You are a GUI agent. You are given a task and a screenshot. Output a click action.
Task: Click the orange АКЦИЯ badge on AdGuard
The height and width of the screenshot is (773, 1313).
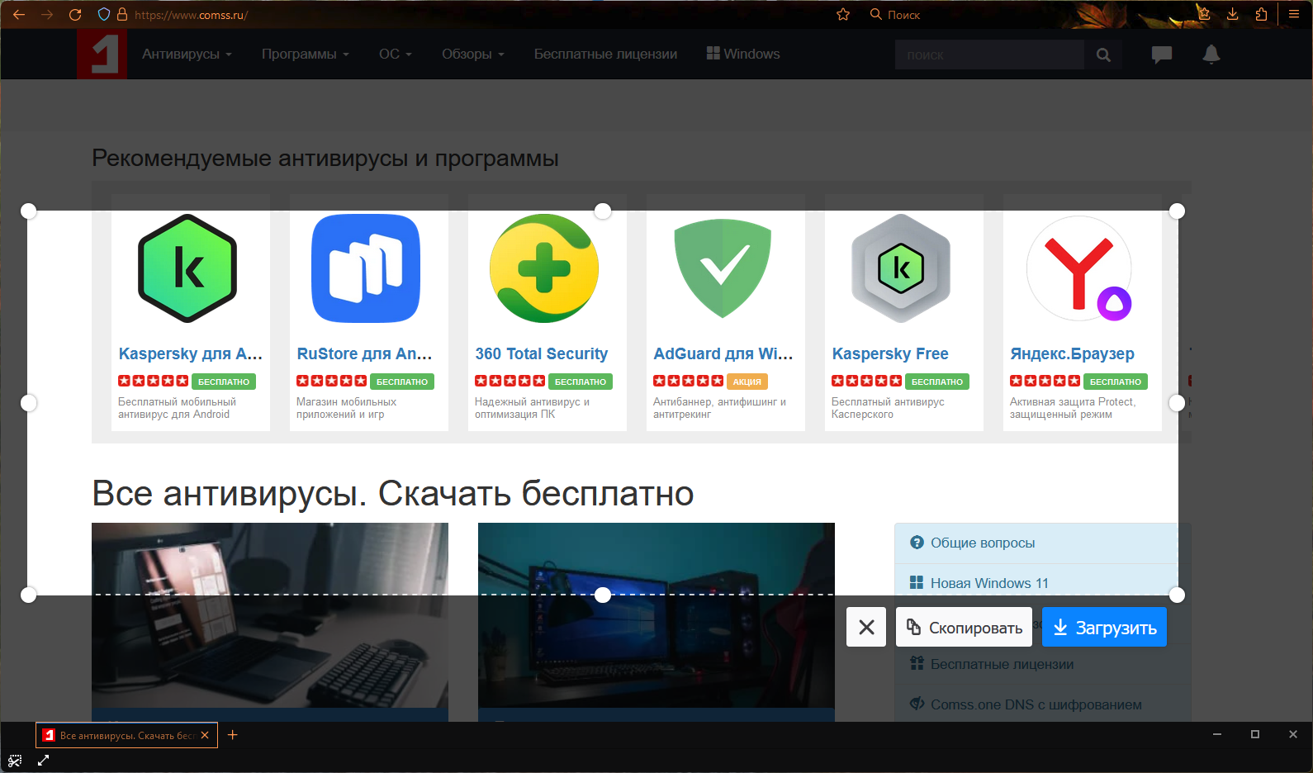pos(747,382)
